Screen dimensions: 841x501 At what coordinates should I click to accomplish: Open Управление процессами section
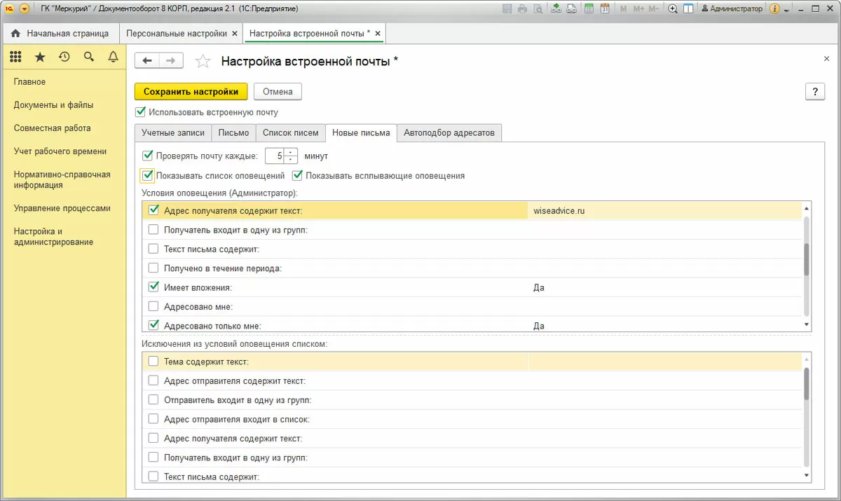pyautogui.click(x=62, y=208)
